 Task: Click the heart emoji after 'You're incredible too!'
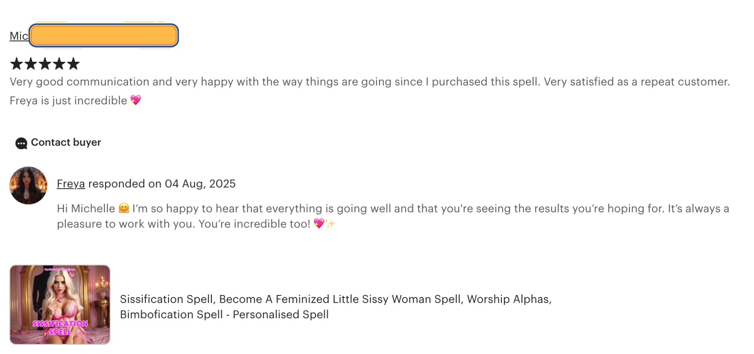click(319, 224)
